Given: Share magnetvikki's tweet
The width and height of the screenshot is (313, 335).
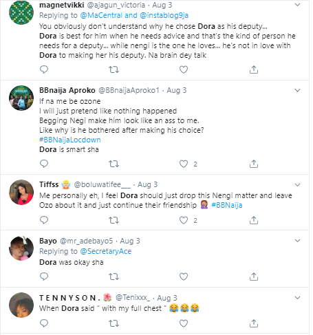Looking at the screenshot, I should [x=254, y=69].
